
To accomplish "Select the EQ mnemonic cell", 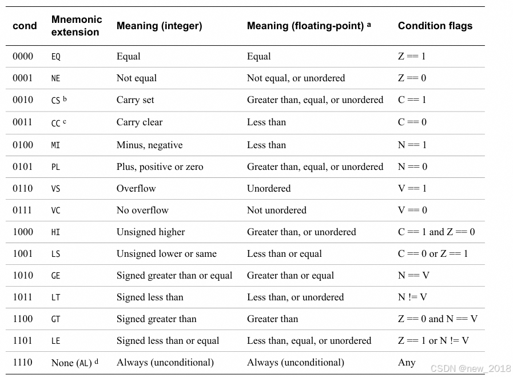I will tap(55, 57).
